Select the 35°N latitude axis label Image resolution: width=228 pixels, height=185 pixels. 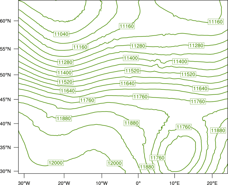pyautogui.click(x=5, y=147)
